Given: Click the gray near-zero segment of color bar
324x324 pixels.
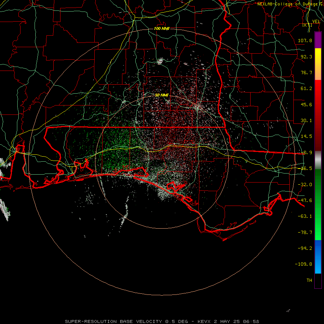Looking at the screenshot, I should tap(318, 160).
